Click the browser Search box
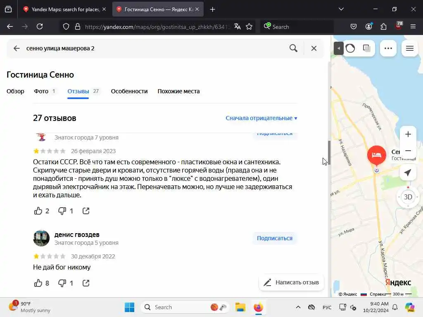Screen dimensions: 423x317 tap(297, 27)
